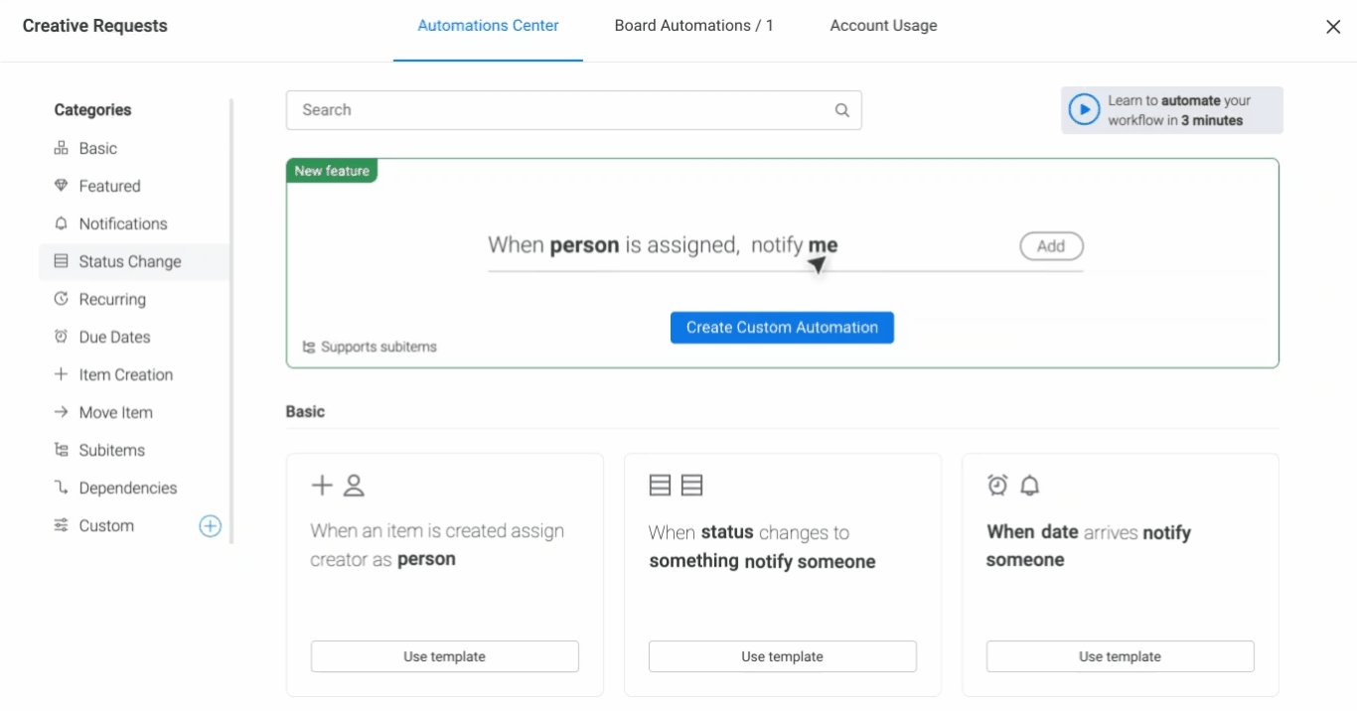Click the Recurring clock icon
Image resolution: width=1357 pixels, height=711 pixels.
tap(61, 299)
